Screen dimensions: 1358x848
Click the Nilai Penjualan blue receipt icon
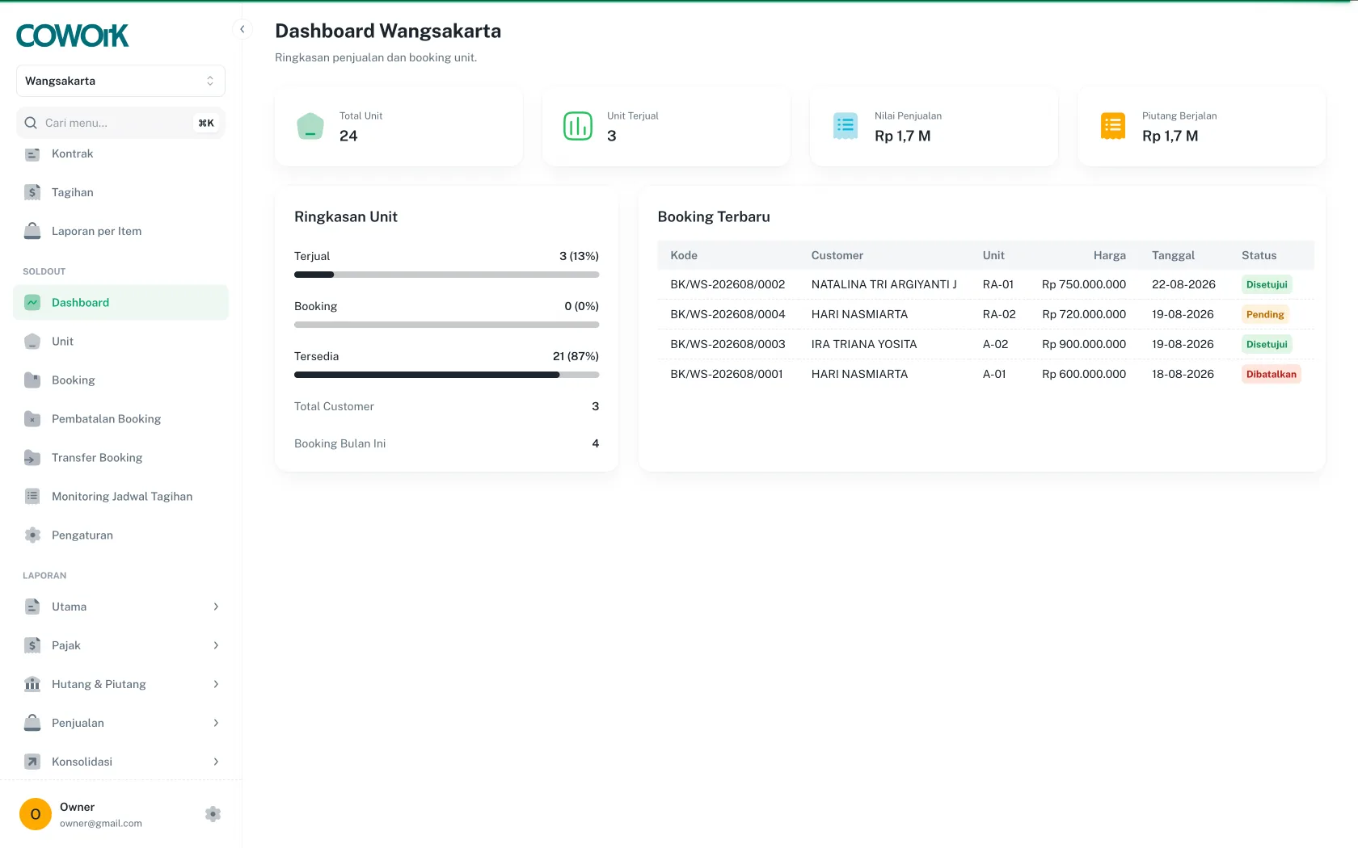(846, 126)
